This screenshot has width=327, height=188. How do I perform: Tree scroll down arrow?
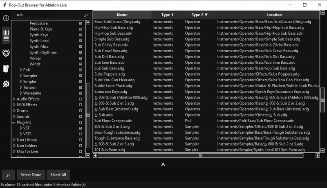(88, 155)
